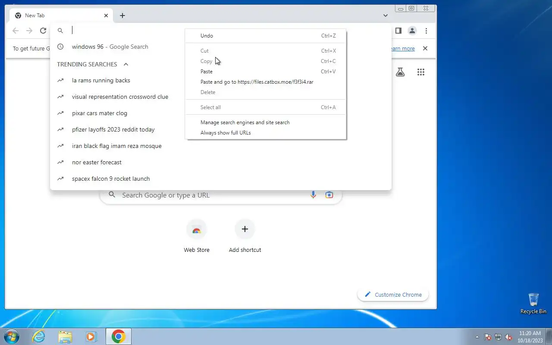Open the tab search dropdown arrow
This screenshot has width=552, height=345.
point(386,16)
